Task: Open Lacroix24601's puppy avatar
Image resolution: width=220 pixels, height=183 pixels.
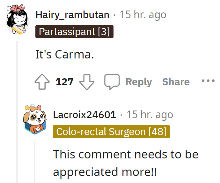Action: pos(35,119)
